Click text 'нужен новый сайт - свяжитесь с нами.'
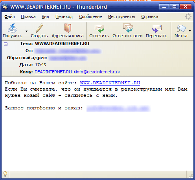 [61, 96]
